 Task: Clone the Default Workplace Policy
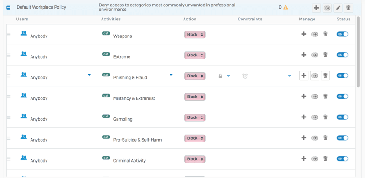click(327, 8)
